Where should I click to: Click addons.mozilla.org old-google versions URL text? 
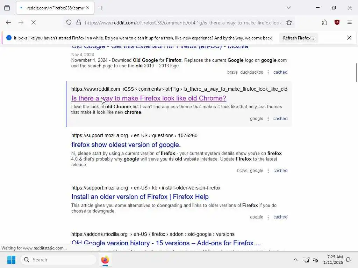point(153,234)
